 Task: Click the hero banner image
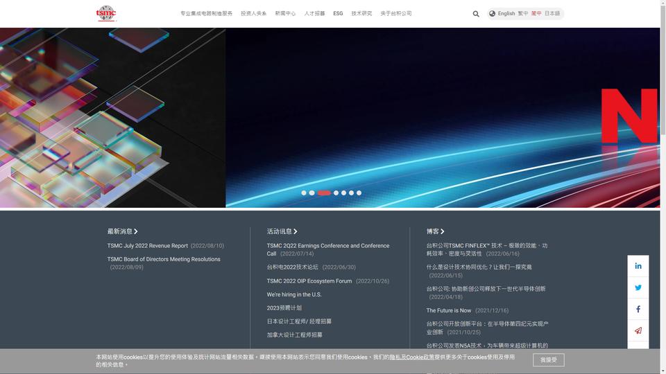(330, 118)
